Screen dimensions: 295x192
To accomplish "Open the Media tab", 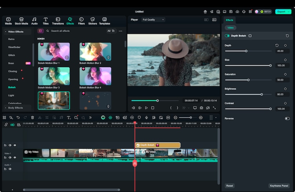I will [x=8, y=21].
